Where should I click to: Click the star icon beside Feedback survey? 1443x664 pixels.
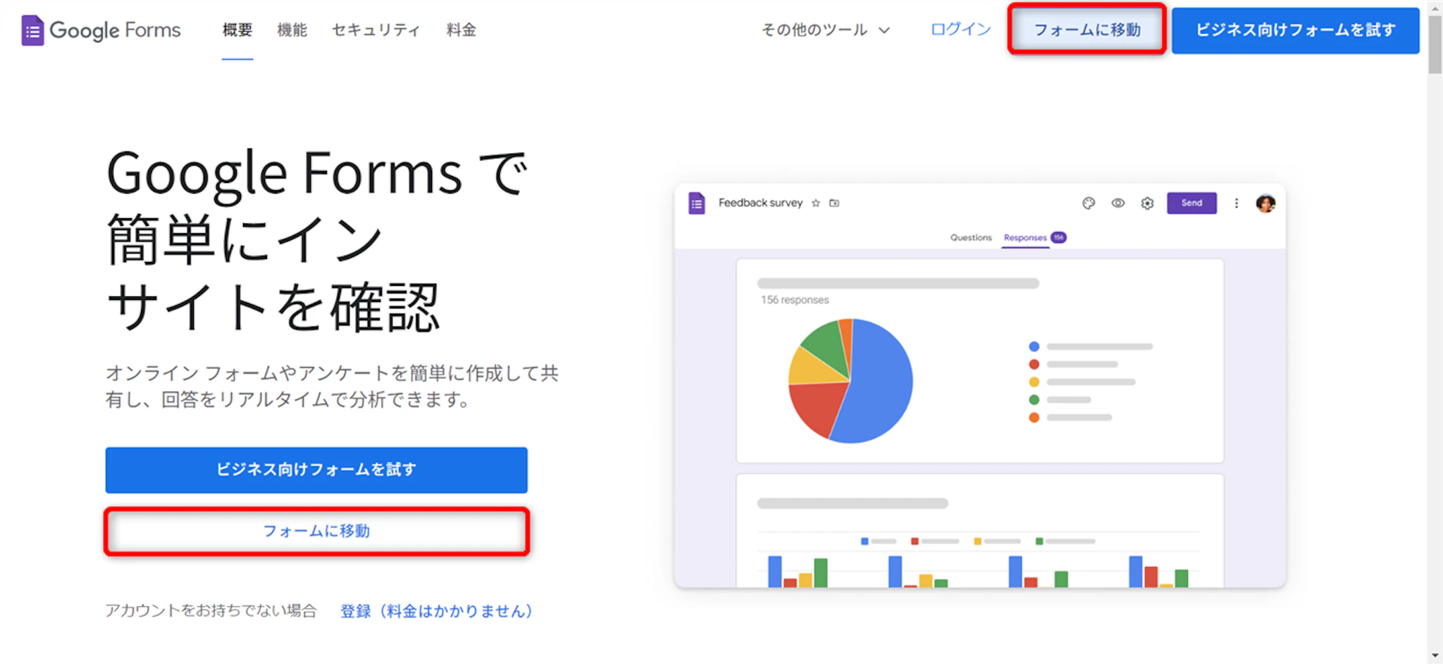coord(816,203)
